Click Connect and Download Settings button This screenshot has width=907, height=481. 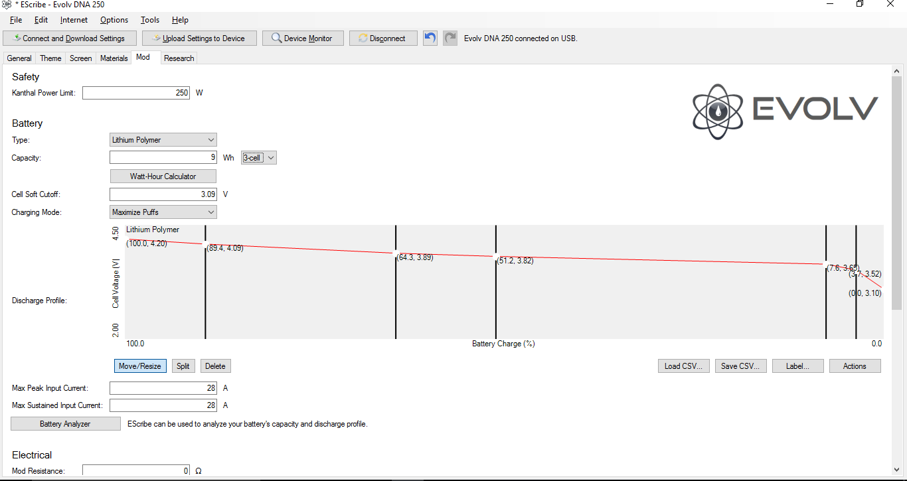pos(69,38)
